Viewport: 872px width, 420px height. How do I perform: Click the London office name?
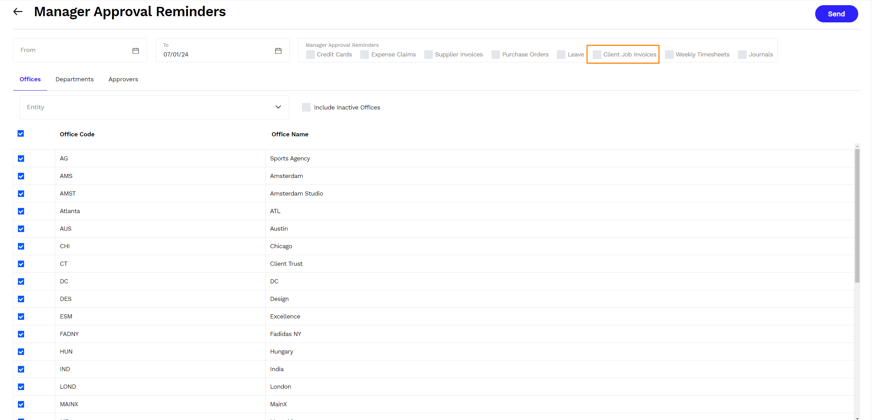click(560, 387)
